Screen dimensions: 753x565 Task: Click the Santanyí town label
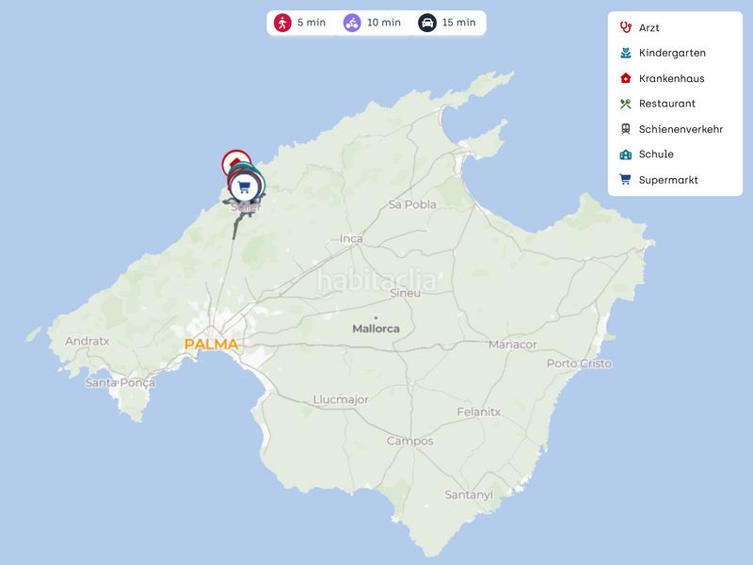point(469,495)
